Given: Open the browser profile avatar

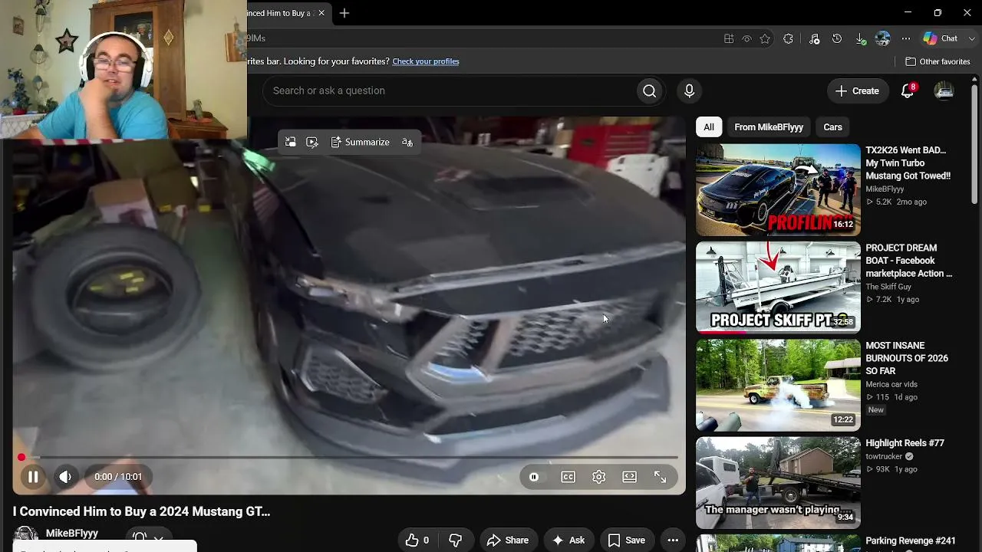Looking at the screenshot, I should point(883,38).
